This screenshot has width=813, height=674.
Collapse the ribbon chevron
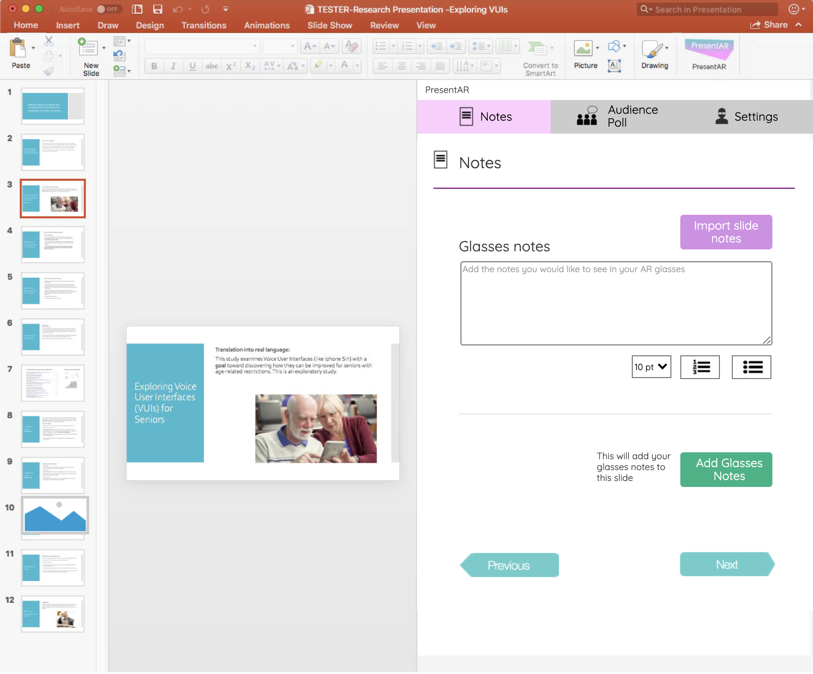tap(799, 25)
